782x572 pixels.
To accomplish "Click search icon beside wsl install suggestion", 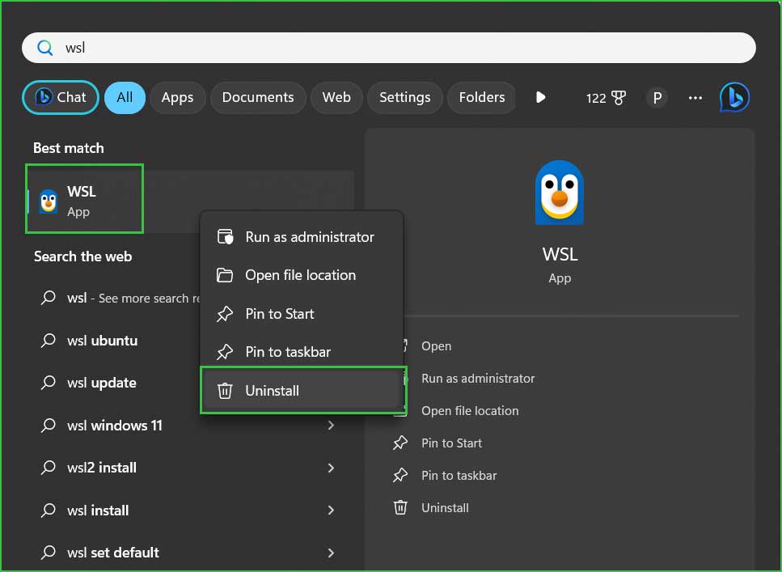I will coord(48,511).
